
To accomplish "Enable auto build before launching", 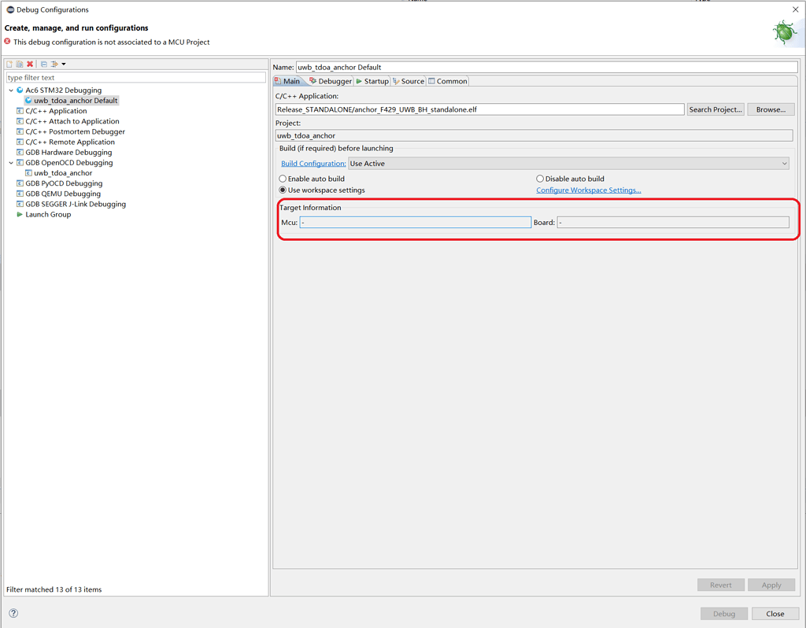I will tap(283, 179).
